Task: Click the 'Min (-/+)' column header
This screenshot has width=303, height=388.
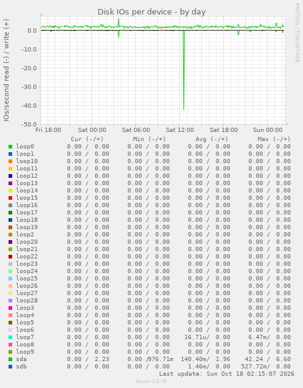Action: (x=149, y=139)
